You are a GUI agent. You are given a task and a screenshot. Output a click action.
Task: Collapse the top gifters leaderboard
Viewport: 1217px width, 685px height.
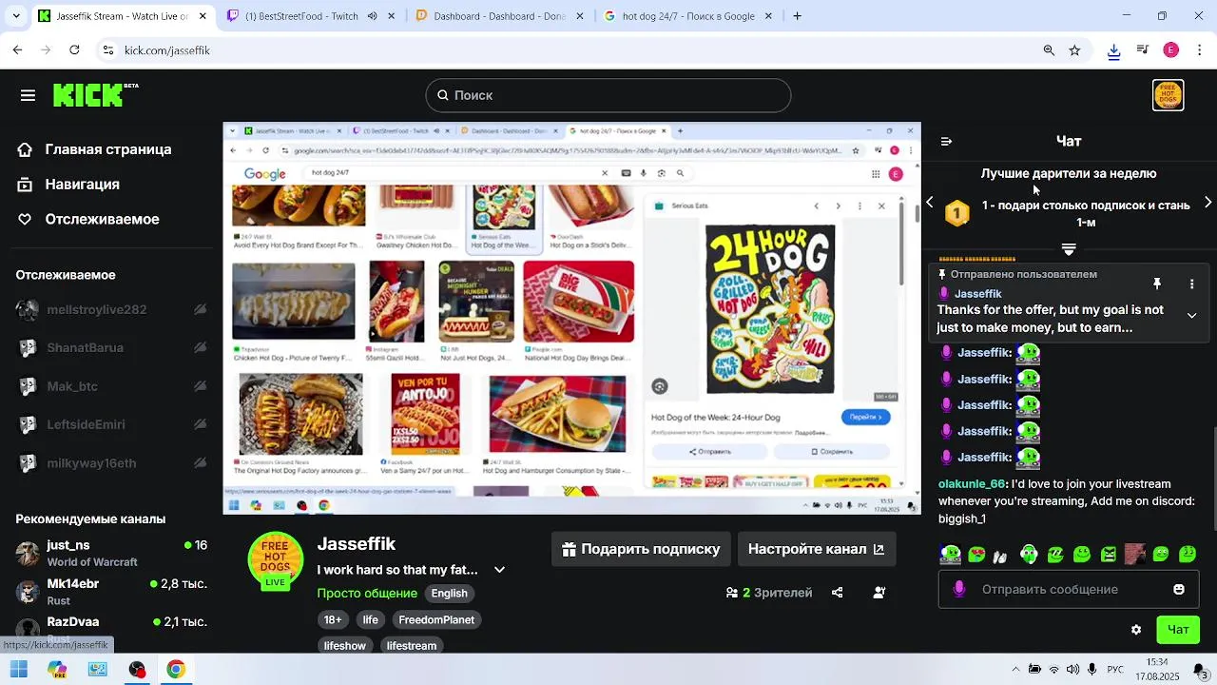(x=1069, y=249)
